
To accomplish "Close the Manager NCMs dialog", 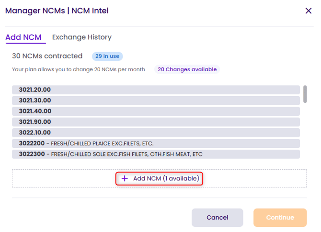I will coord(309,11).
